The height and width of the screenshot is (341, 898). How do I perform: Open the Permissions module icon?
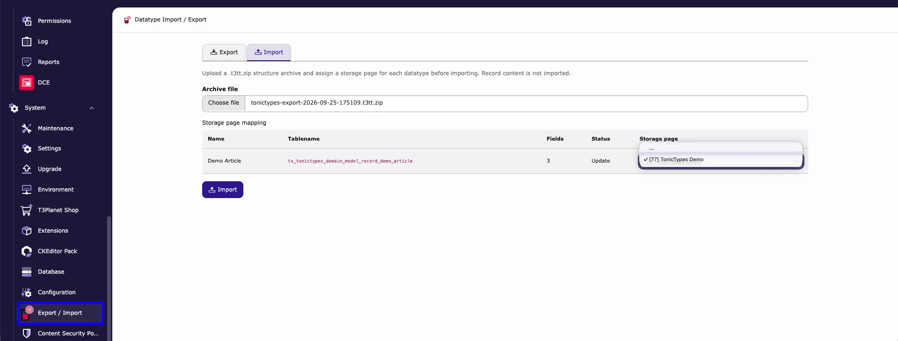pyautogui.click(x=27, y=21)
